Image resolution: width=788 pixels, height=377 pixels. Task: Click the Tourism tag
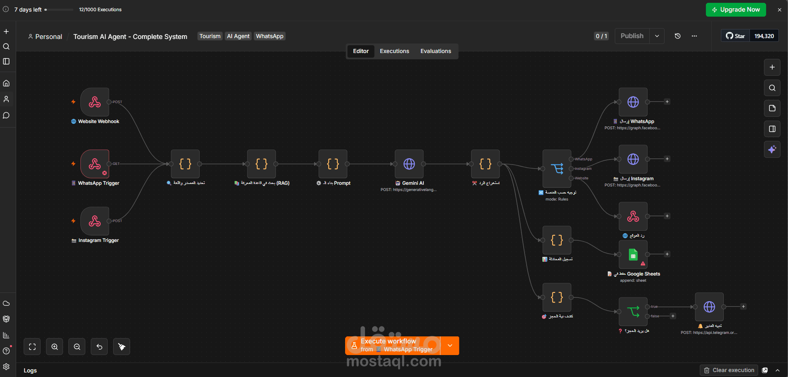click(x=210, y=36)
